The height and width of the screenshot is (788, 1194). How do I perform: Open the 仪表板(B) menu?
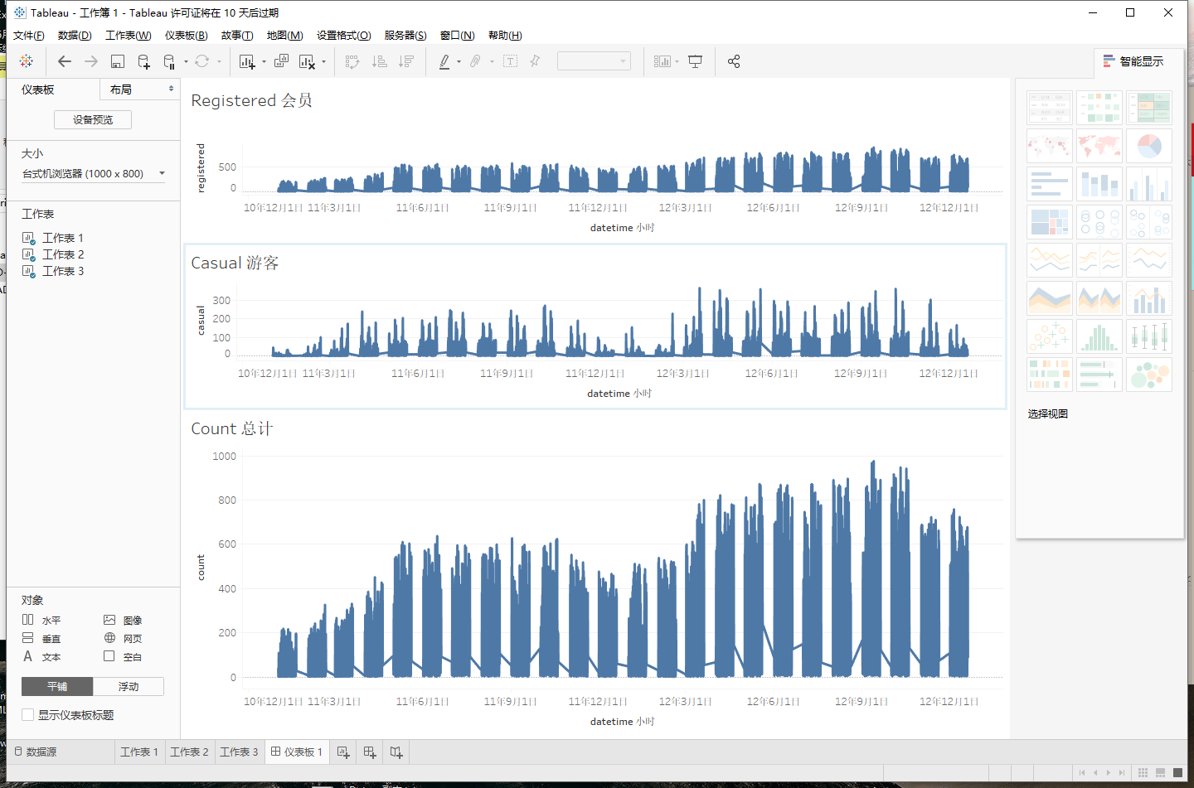(x=186, y=35)
